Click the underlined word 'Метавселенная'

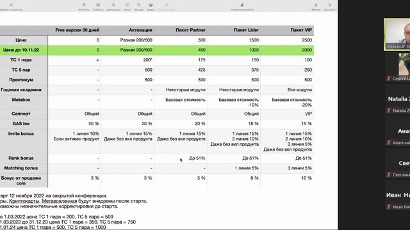[x=60, y=201]
